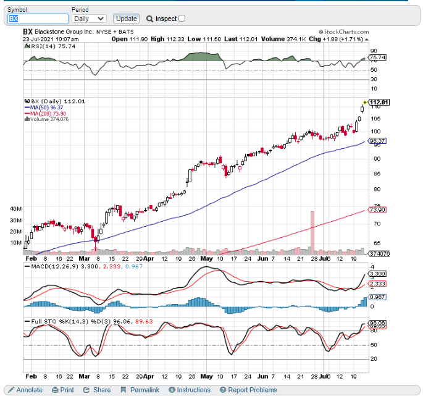Click the Volume bars legend icon
The height and width of the screenshot is (396, 423).
coord(27,119)
